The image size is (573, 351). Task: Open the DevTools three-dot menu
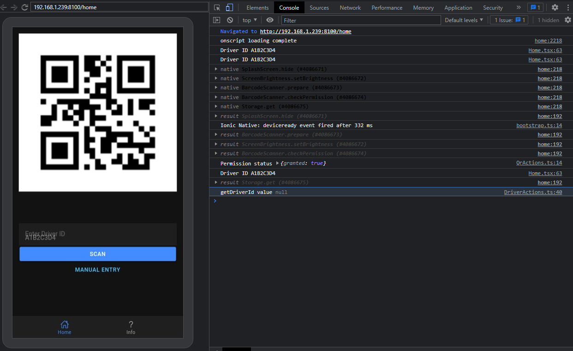point(567,7)
